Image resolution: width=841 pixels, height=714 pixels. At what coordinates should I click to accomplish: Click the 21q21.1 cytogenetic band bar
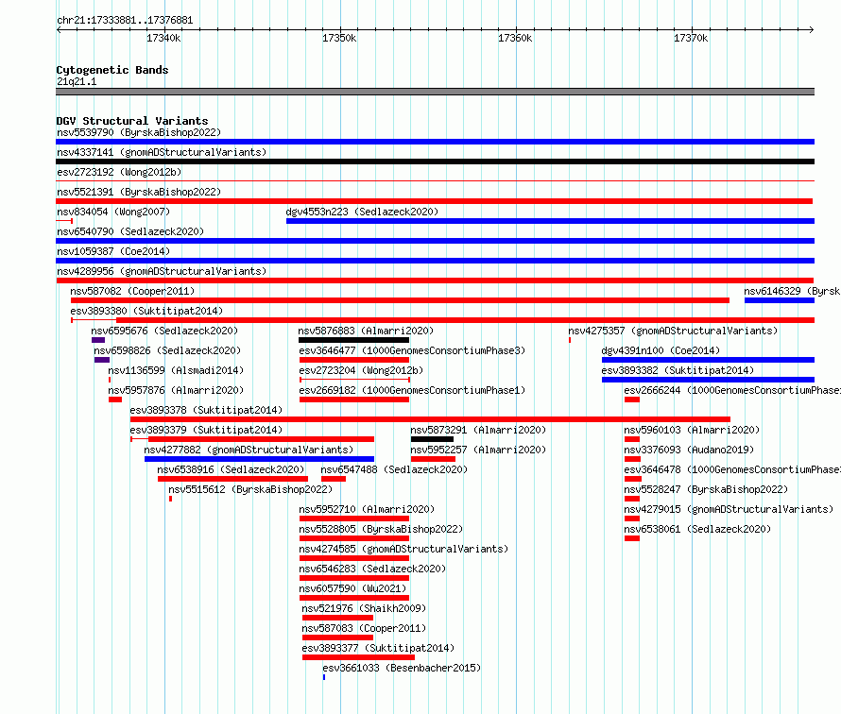click(435, 92)
